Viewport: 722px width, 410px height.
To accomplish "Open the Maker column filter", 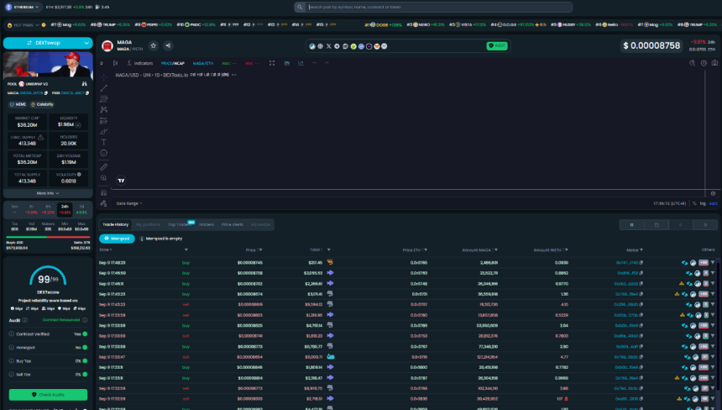I will (641, 250).
